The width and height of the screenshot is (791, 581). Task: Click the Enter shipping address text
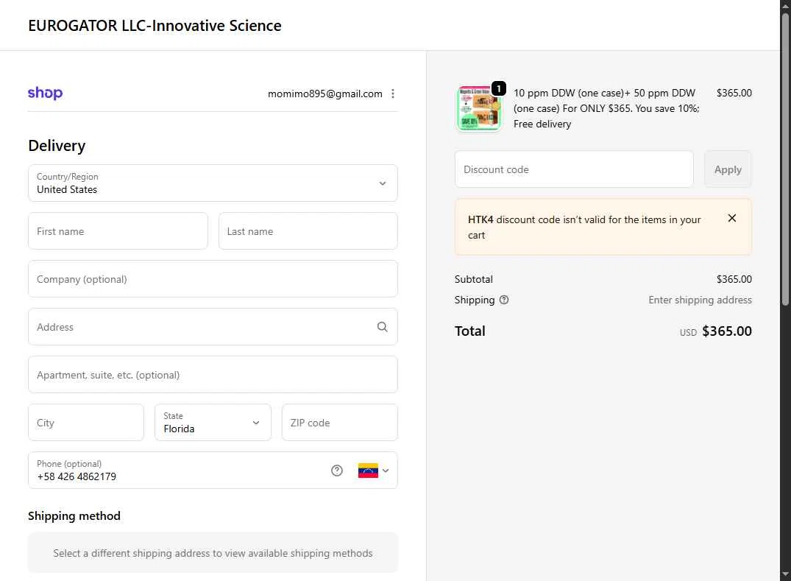tap(700, 300)
